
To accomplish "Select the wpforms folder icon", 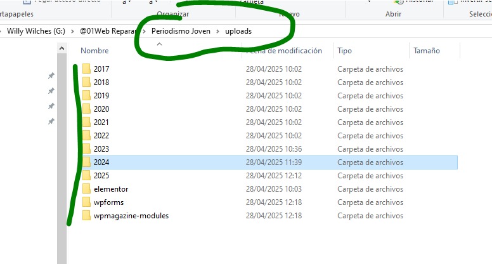I will click(x=86, y=202).
